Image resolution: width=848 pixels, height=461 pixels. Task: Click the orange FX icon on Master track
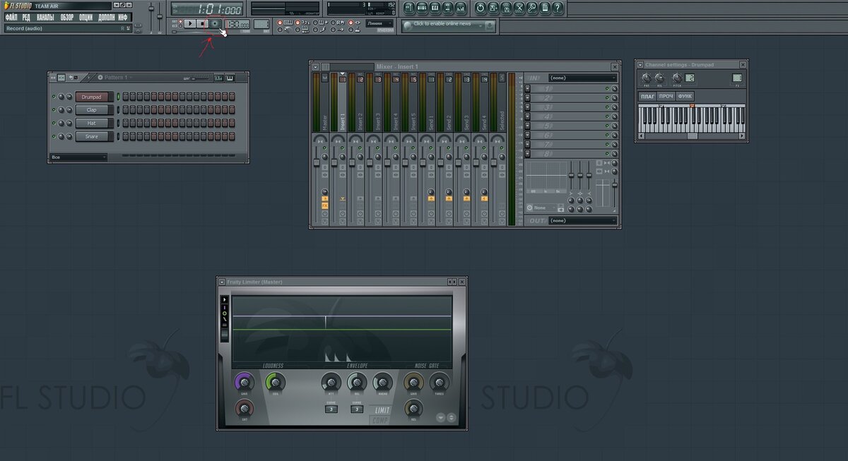coord(325,205)
